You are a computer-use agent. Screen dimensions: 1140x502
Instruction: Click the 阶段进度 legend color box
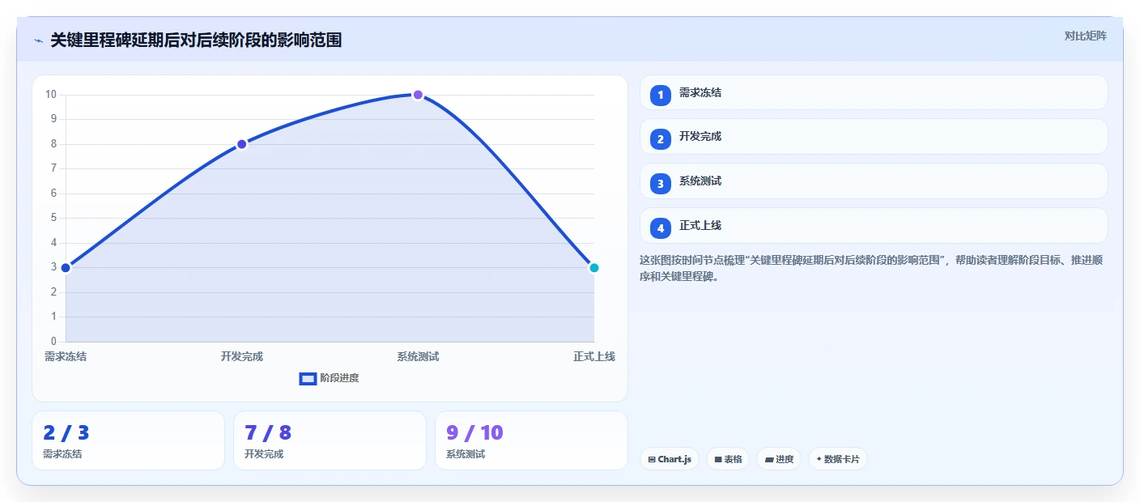click(x=308, y=378)
